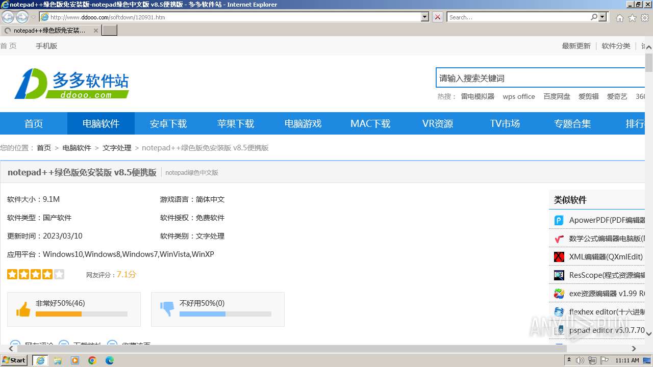The height and width of the screenshot is (367, 653).
Task: Open the VR资源 navigation tab
Action: point(438,123)
